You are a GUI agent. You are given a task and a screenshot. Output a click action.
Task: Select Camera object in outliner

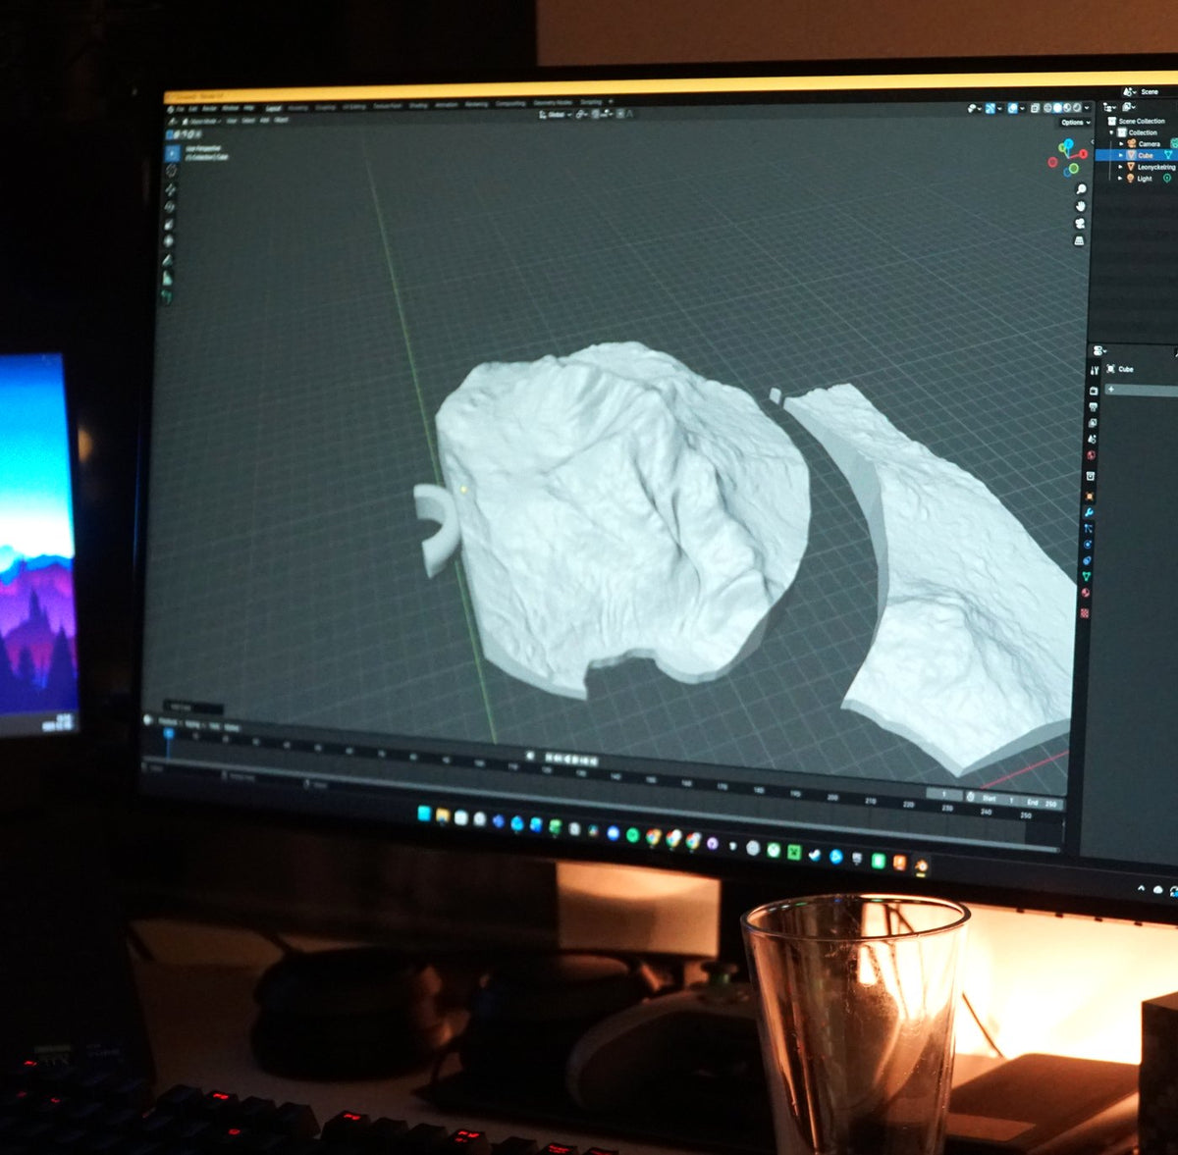click(1149, 144)
